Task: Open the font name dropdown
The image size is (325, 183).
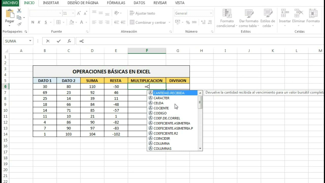Action: pos(60,13)
